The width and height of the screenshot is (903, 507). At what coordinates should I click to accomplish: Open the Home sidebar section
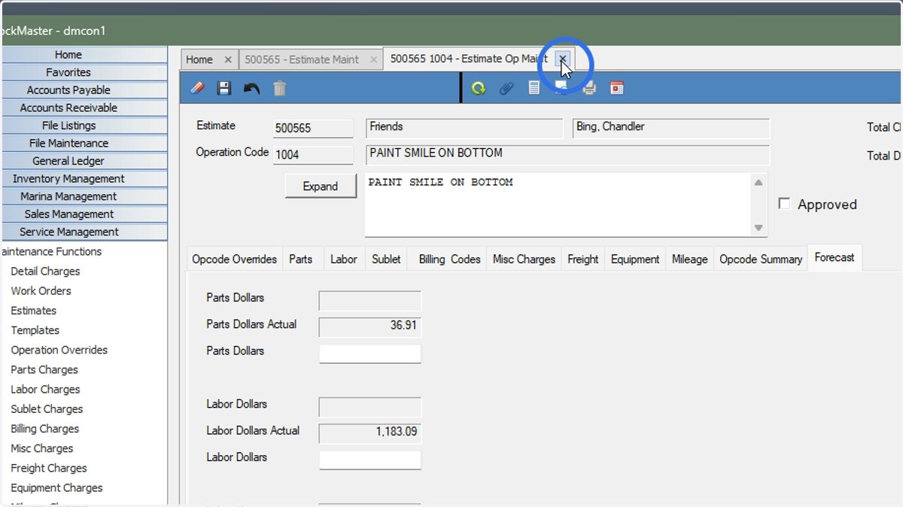(84, 55)
